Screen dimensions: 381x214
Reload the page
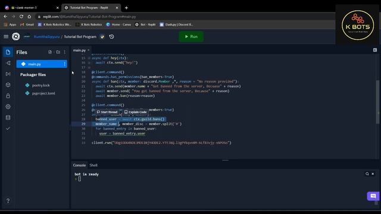[x=21, y=17]
